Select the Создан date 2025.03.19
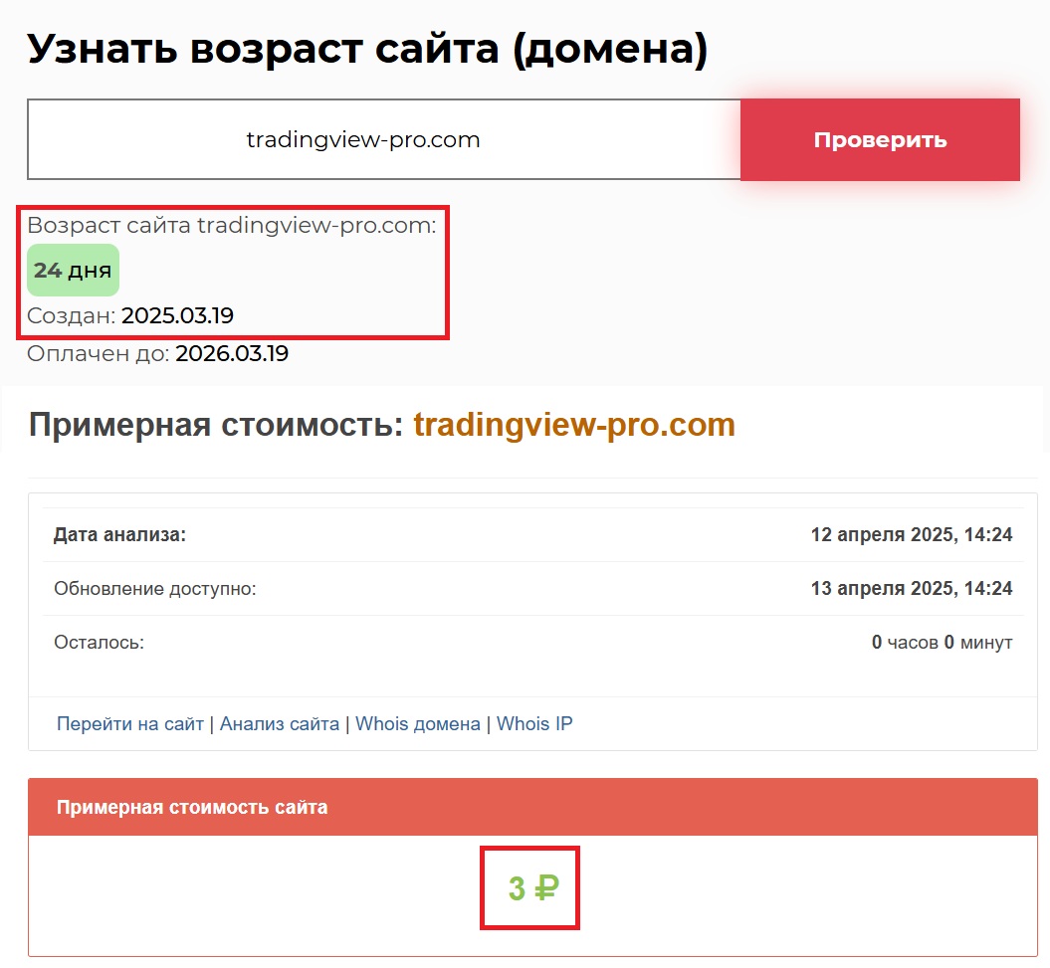The height and width of the screenshot is (968, 1050). [x=177, y=316]
